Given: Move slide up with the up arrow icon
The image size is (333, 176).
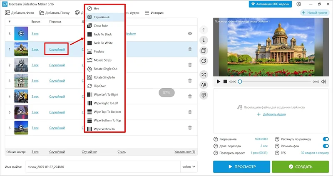Looking at the screenshot, I should [x=204, y=30].
